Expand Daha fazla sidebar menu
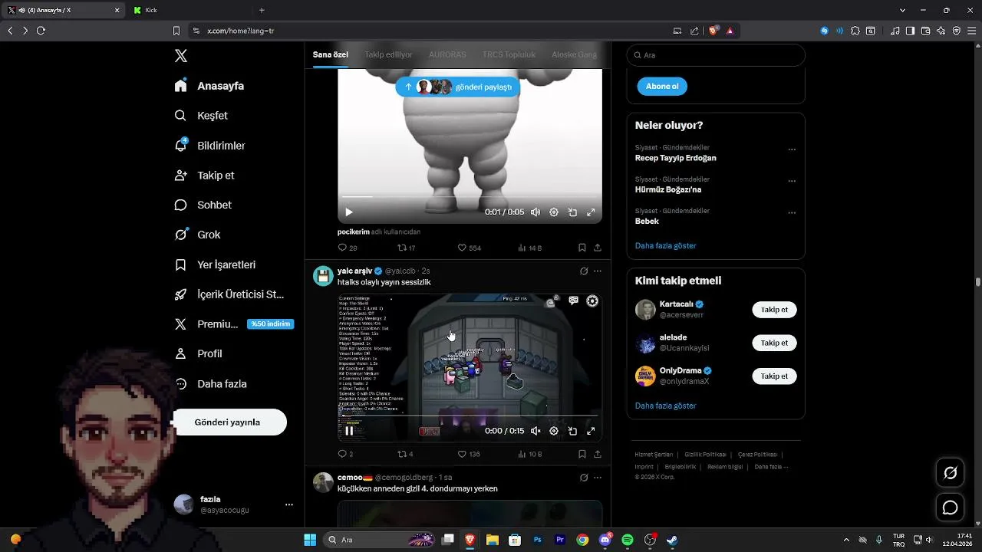The image size is (982, 552). click(x=211, y=383)
